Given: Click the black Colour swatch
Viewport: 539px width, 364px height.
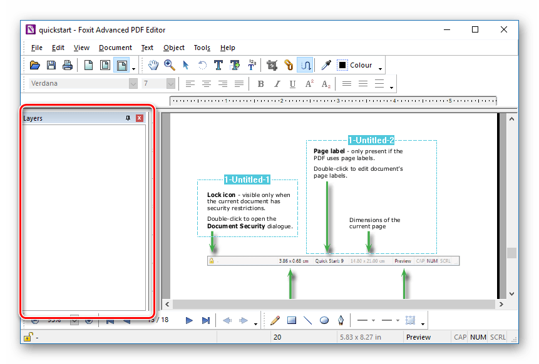Looking at the screenshot, I should 342,65.
